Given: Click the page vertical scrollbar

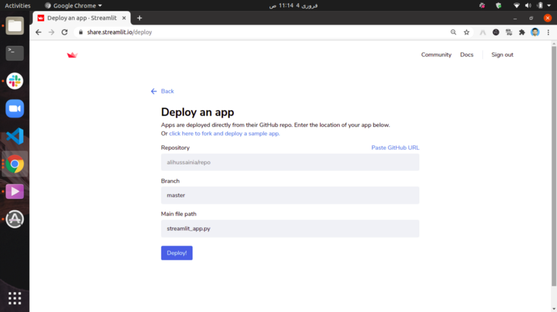Looking at the screenshot, I should point(554,166).
